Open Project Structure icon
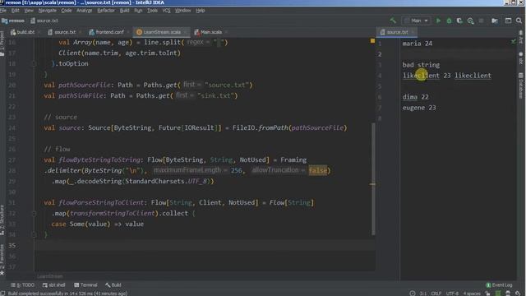 [x=495, y=21]
